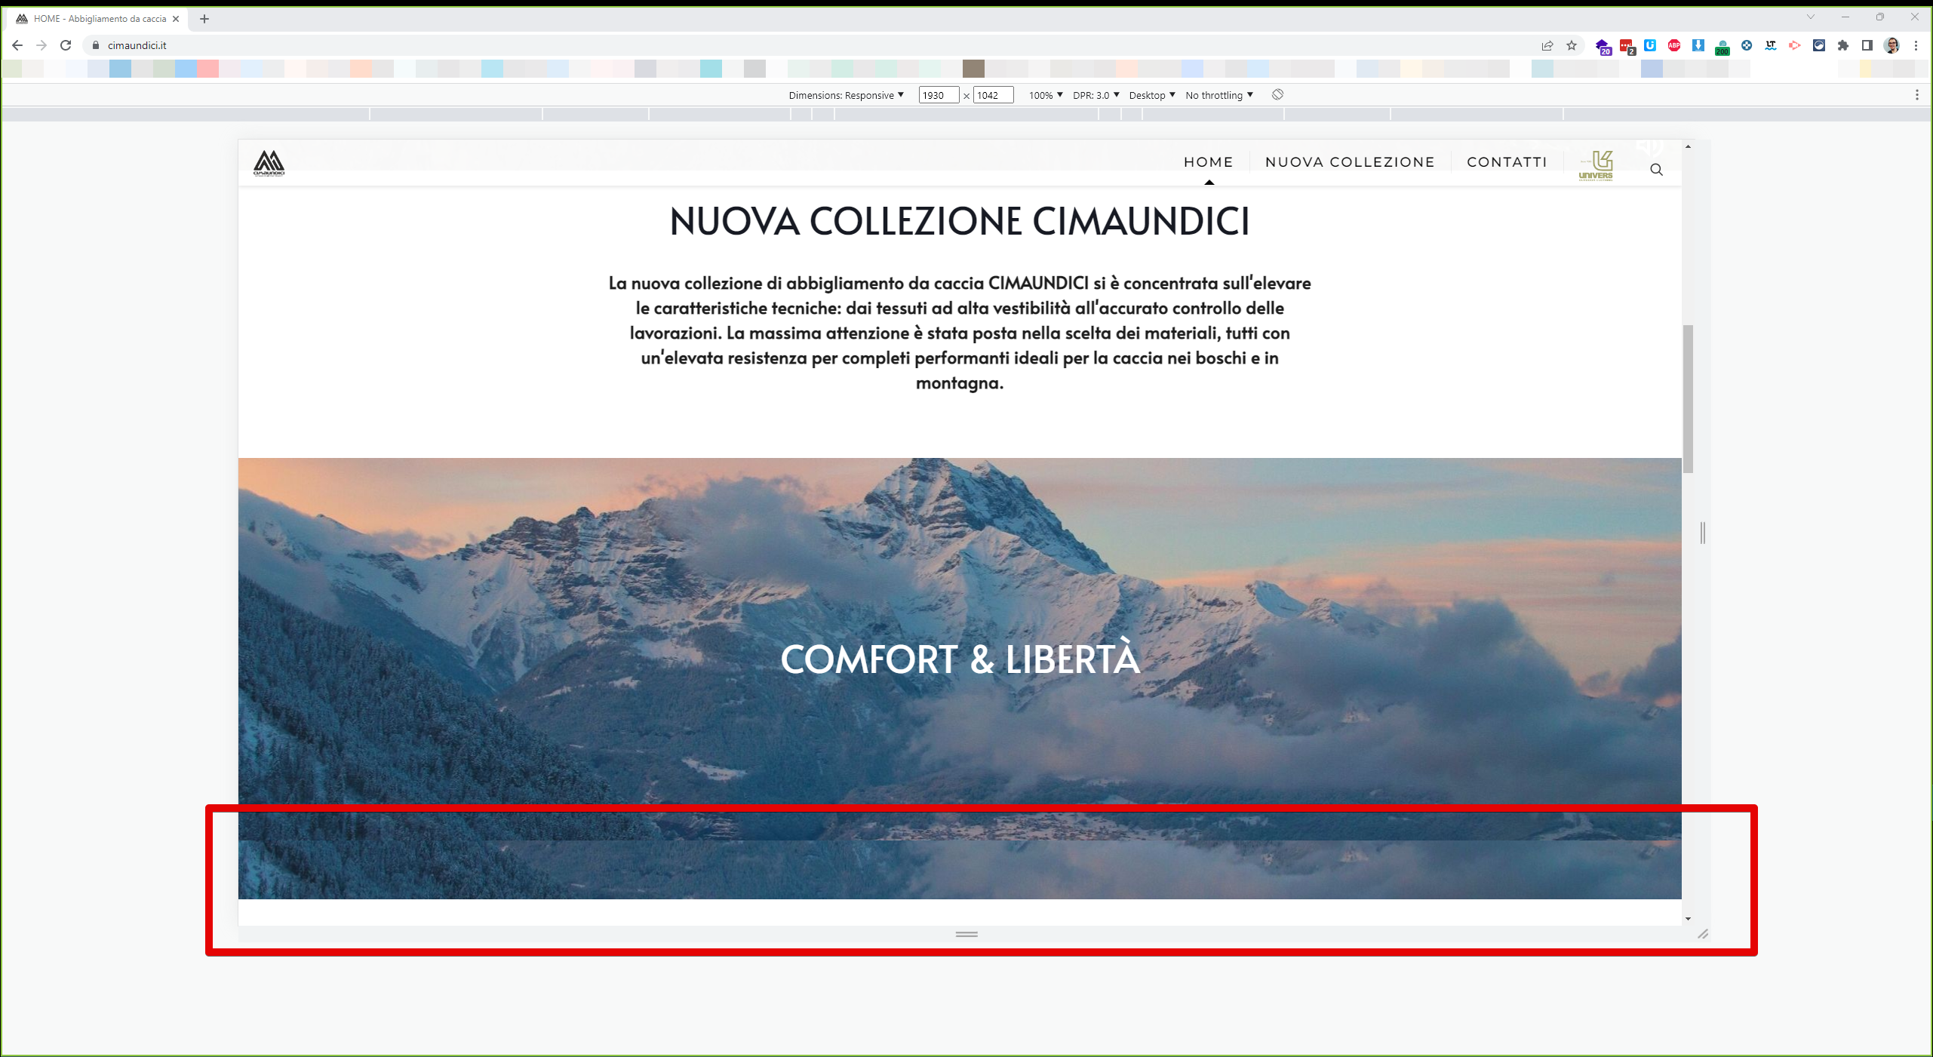Open the LanguageTool LT extension
Screen dimensions: 1933x1057
(1771, 45)
